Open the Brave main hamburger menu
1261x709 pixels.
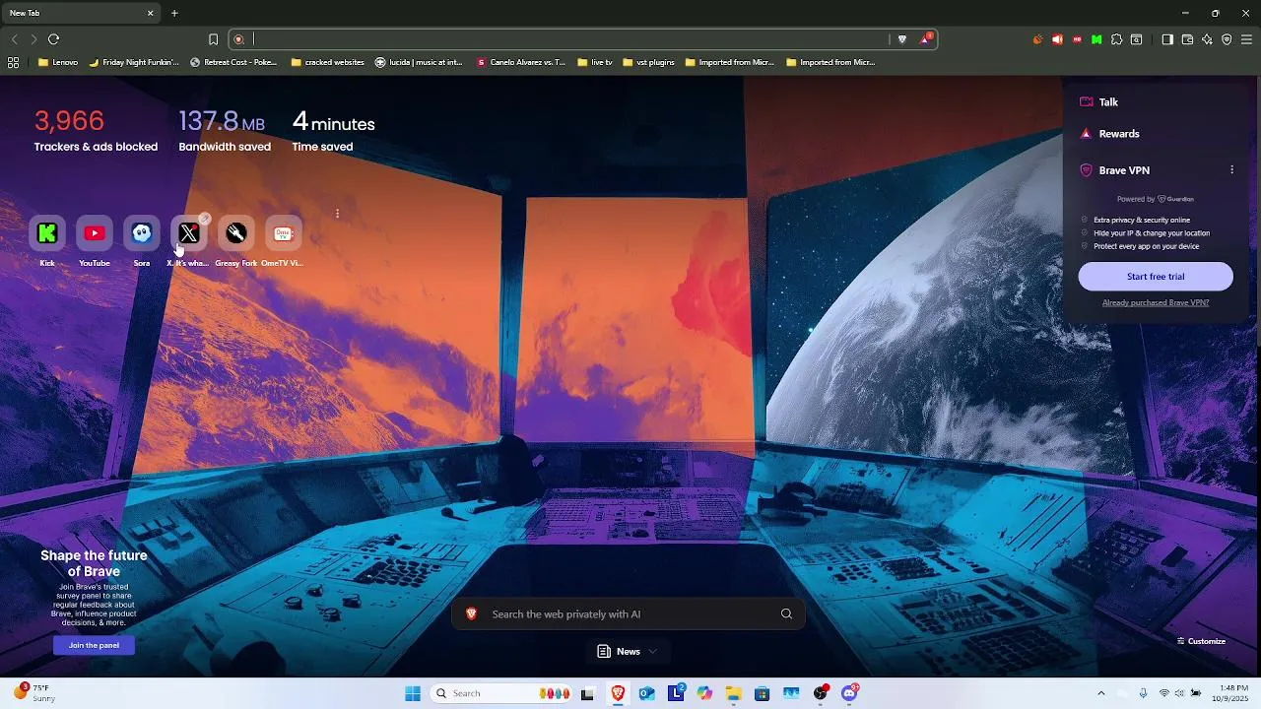(x=1246, y=39)
